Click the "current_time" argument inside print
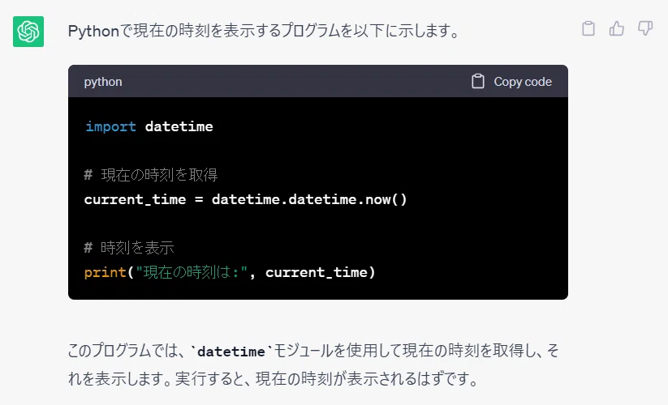Screen dimensions: 668x405 pos(317,272)
